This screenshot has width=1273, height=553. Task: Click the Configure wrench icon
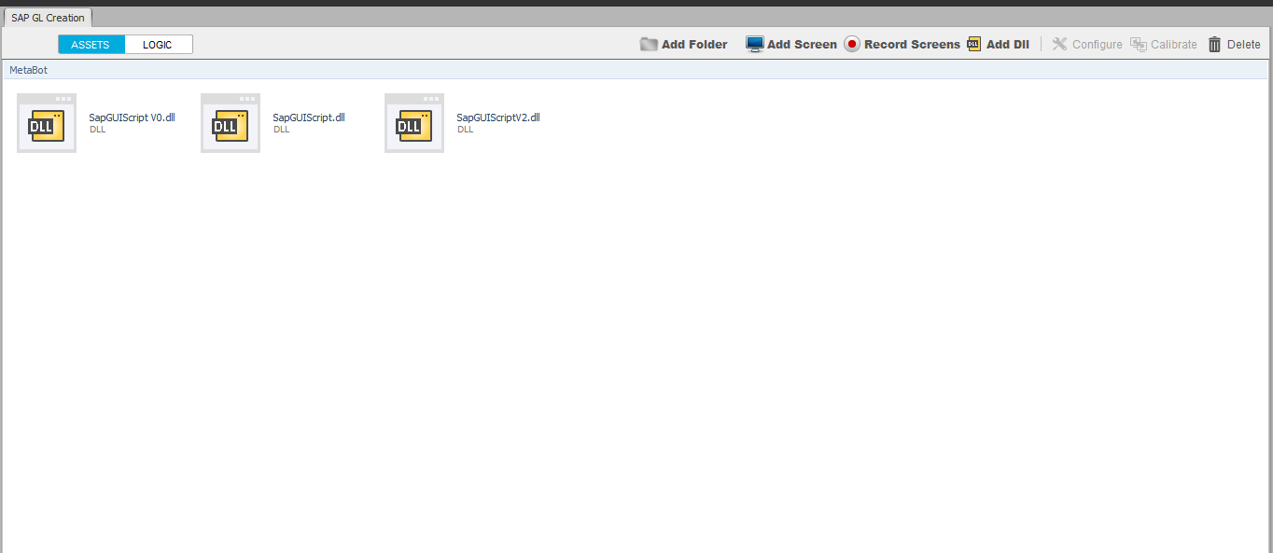tap(1059, 44)
